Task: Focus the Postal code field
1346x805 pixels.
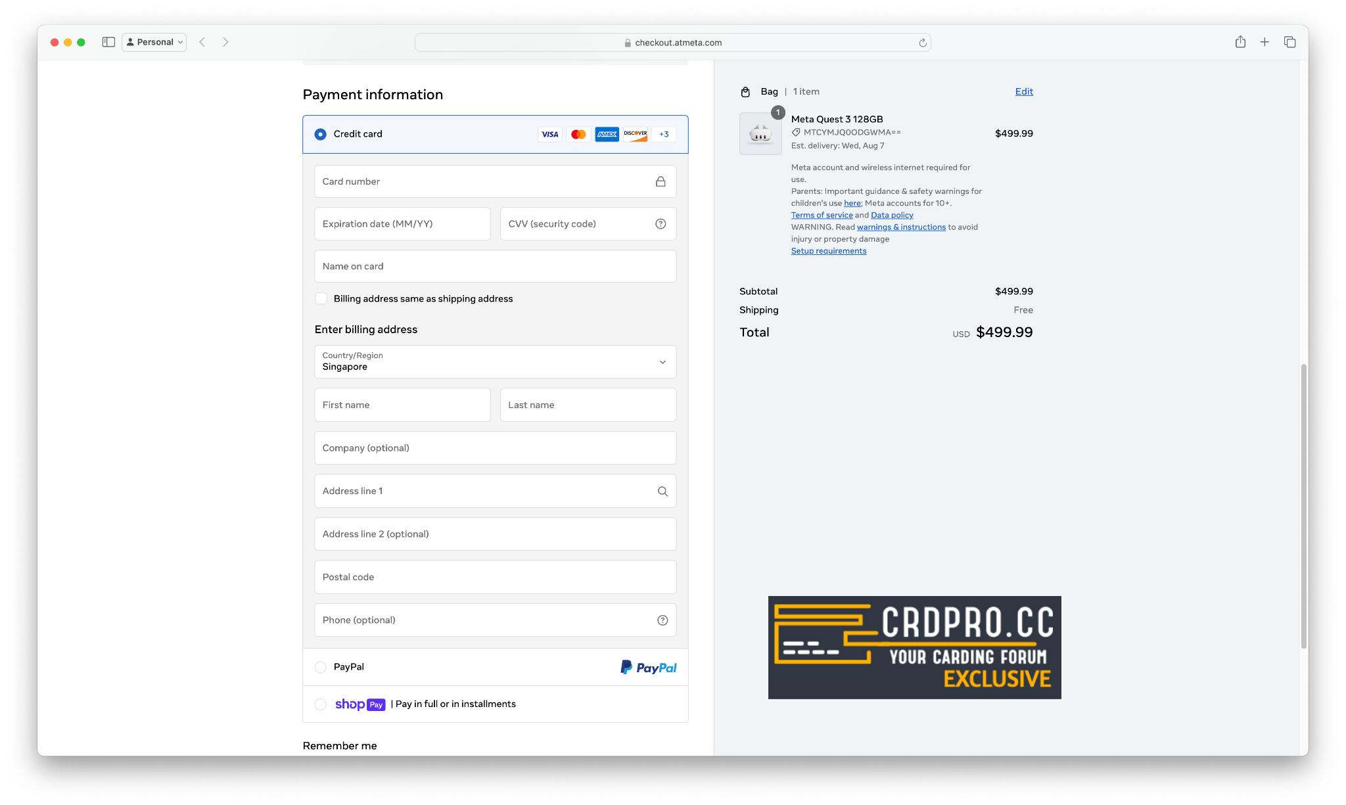Action: [495, 577]
